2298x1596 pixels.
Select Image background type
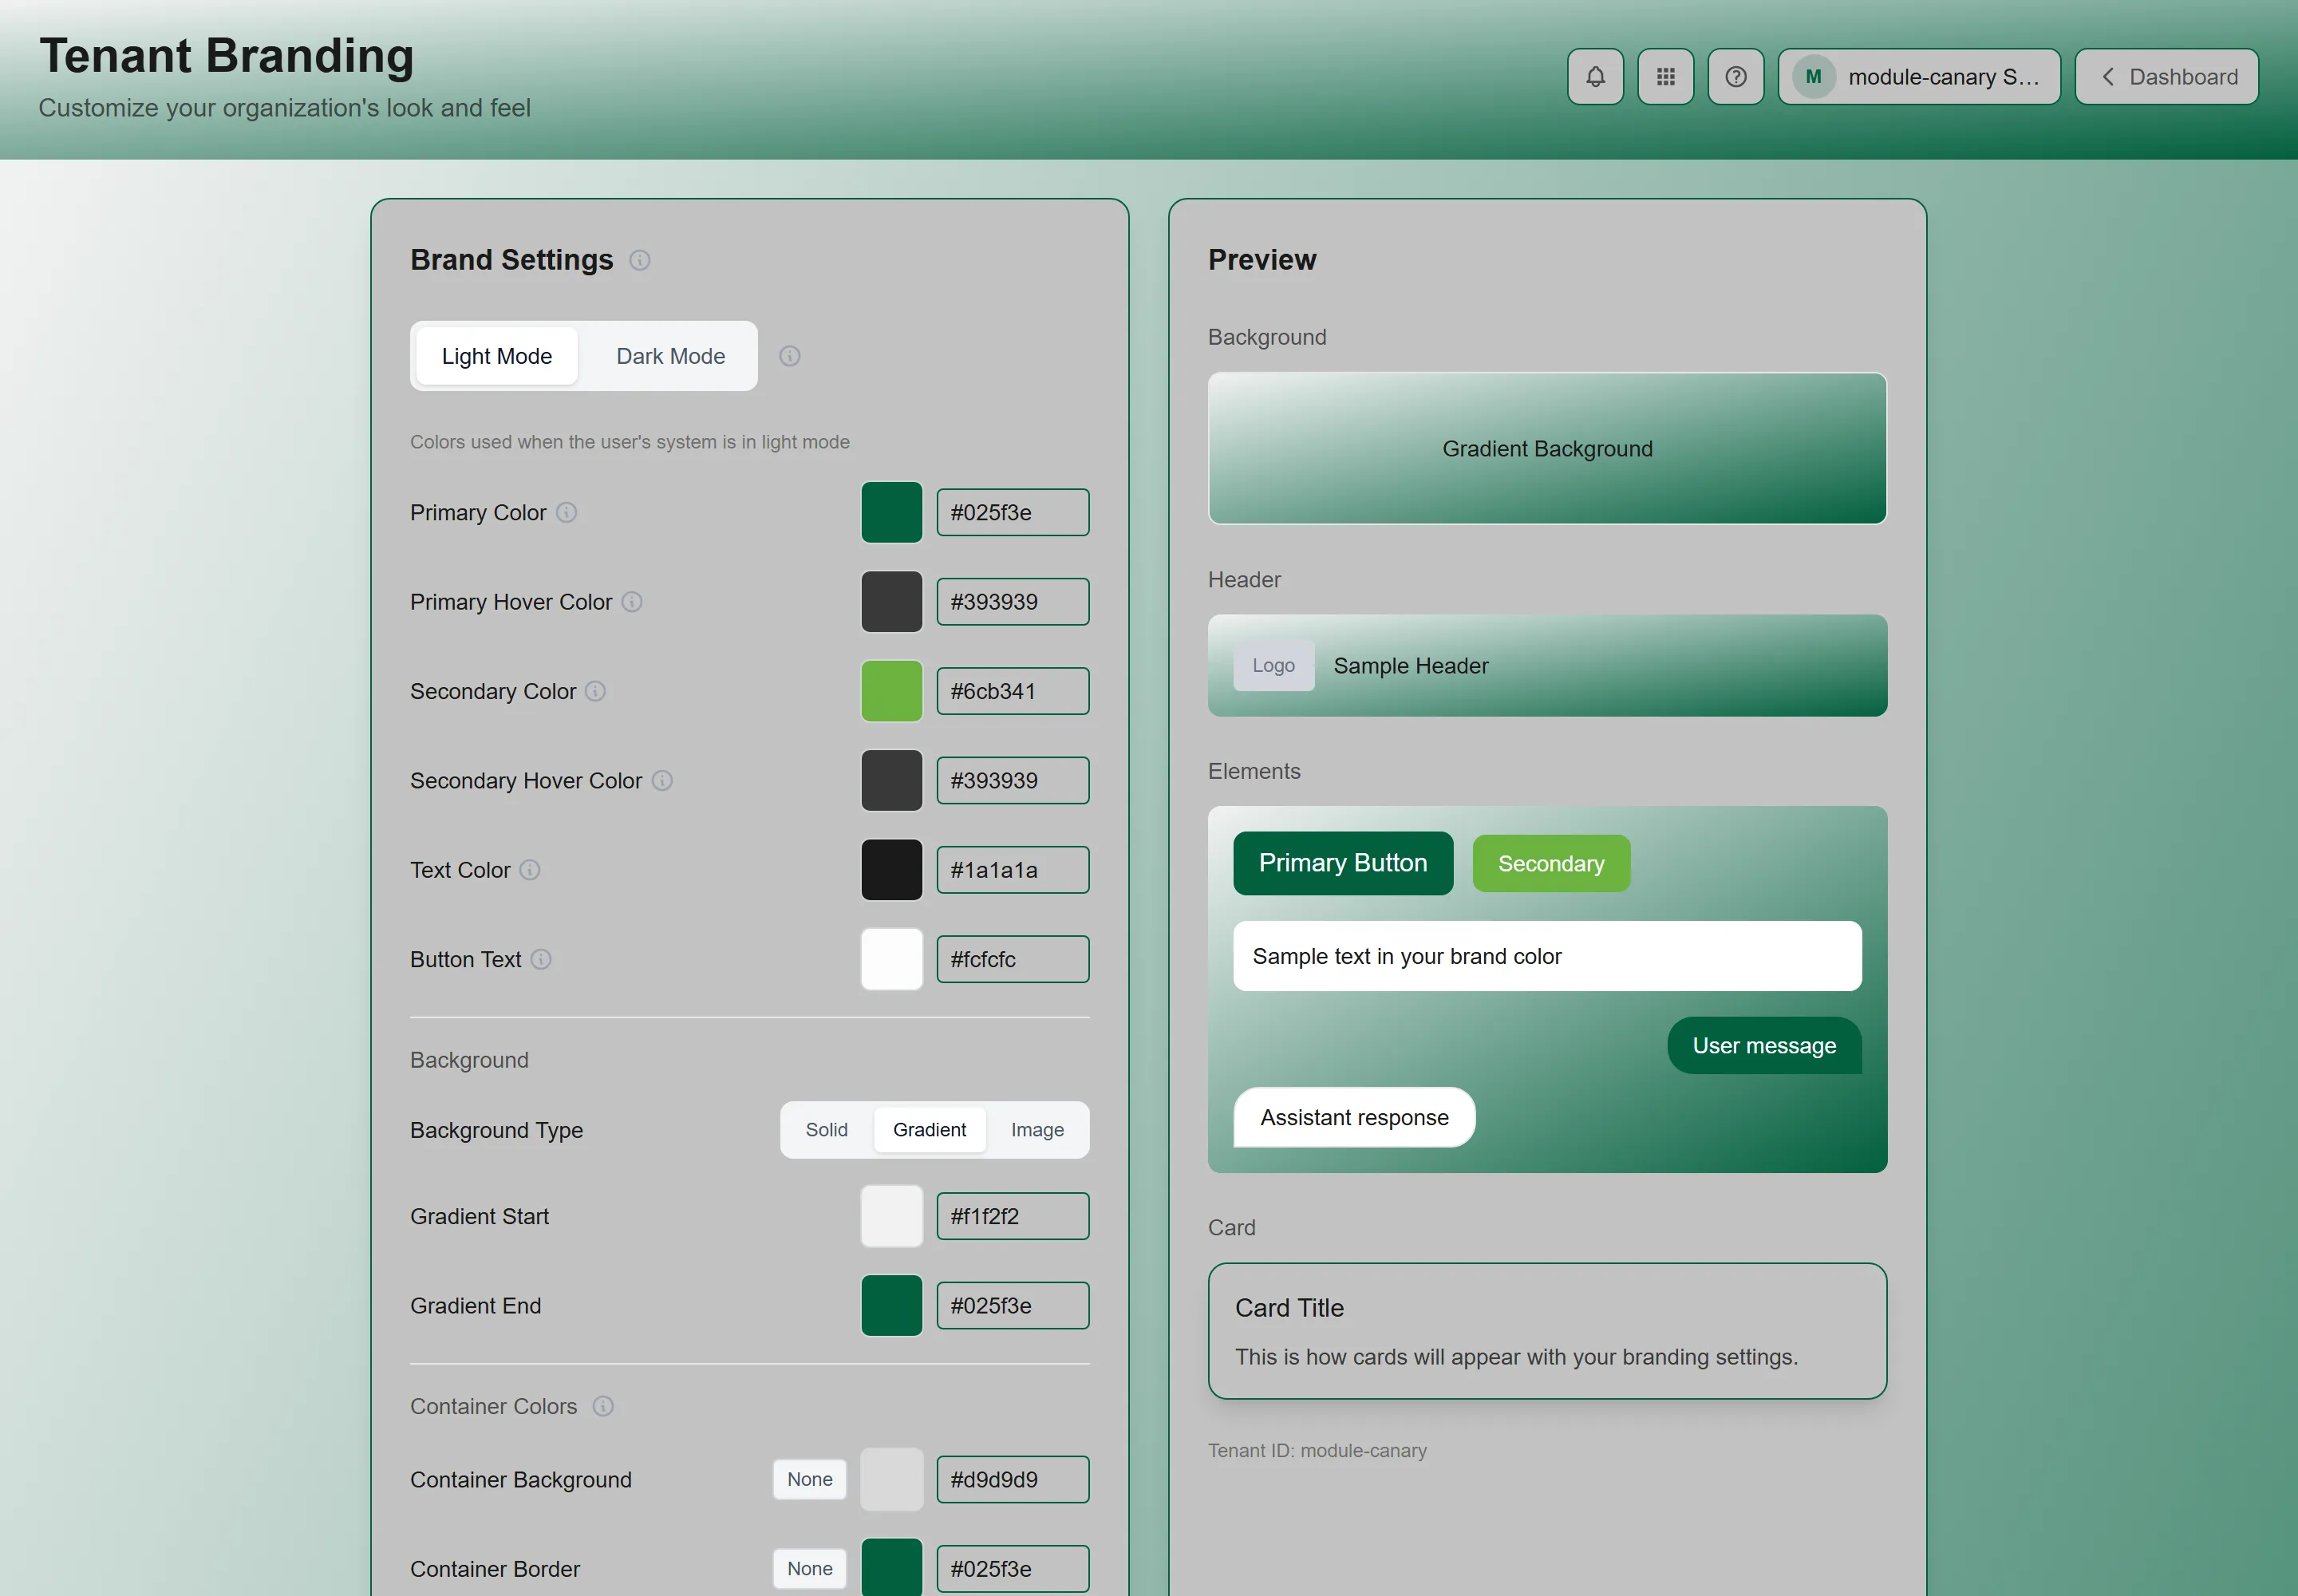point(1037,1130)
